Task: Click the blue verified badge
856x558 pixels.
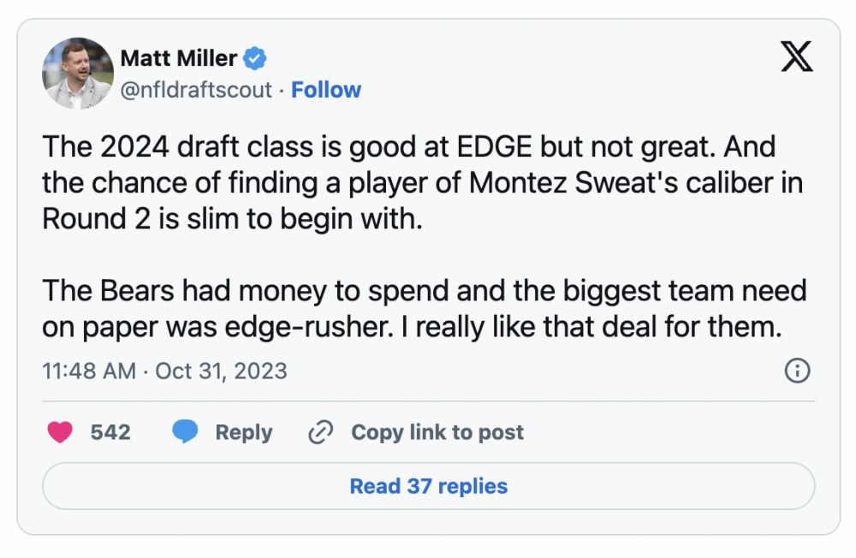Action: (255, 58)
